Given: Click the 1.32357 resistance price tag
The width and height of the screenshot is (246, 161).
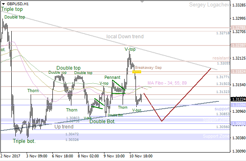Looking at the screenshot, I should (238, 45).
